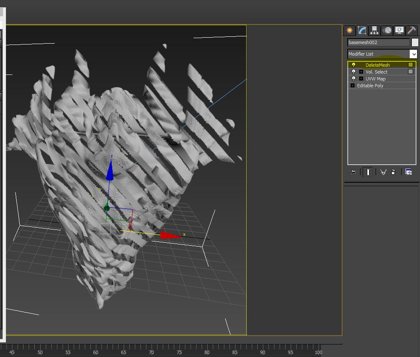The image size is (420, 357).
Task: Open the Utilities hammer tab
Action: 411,30
